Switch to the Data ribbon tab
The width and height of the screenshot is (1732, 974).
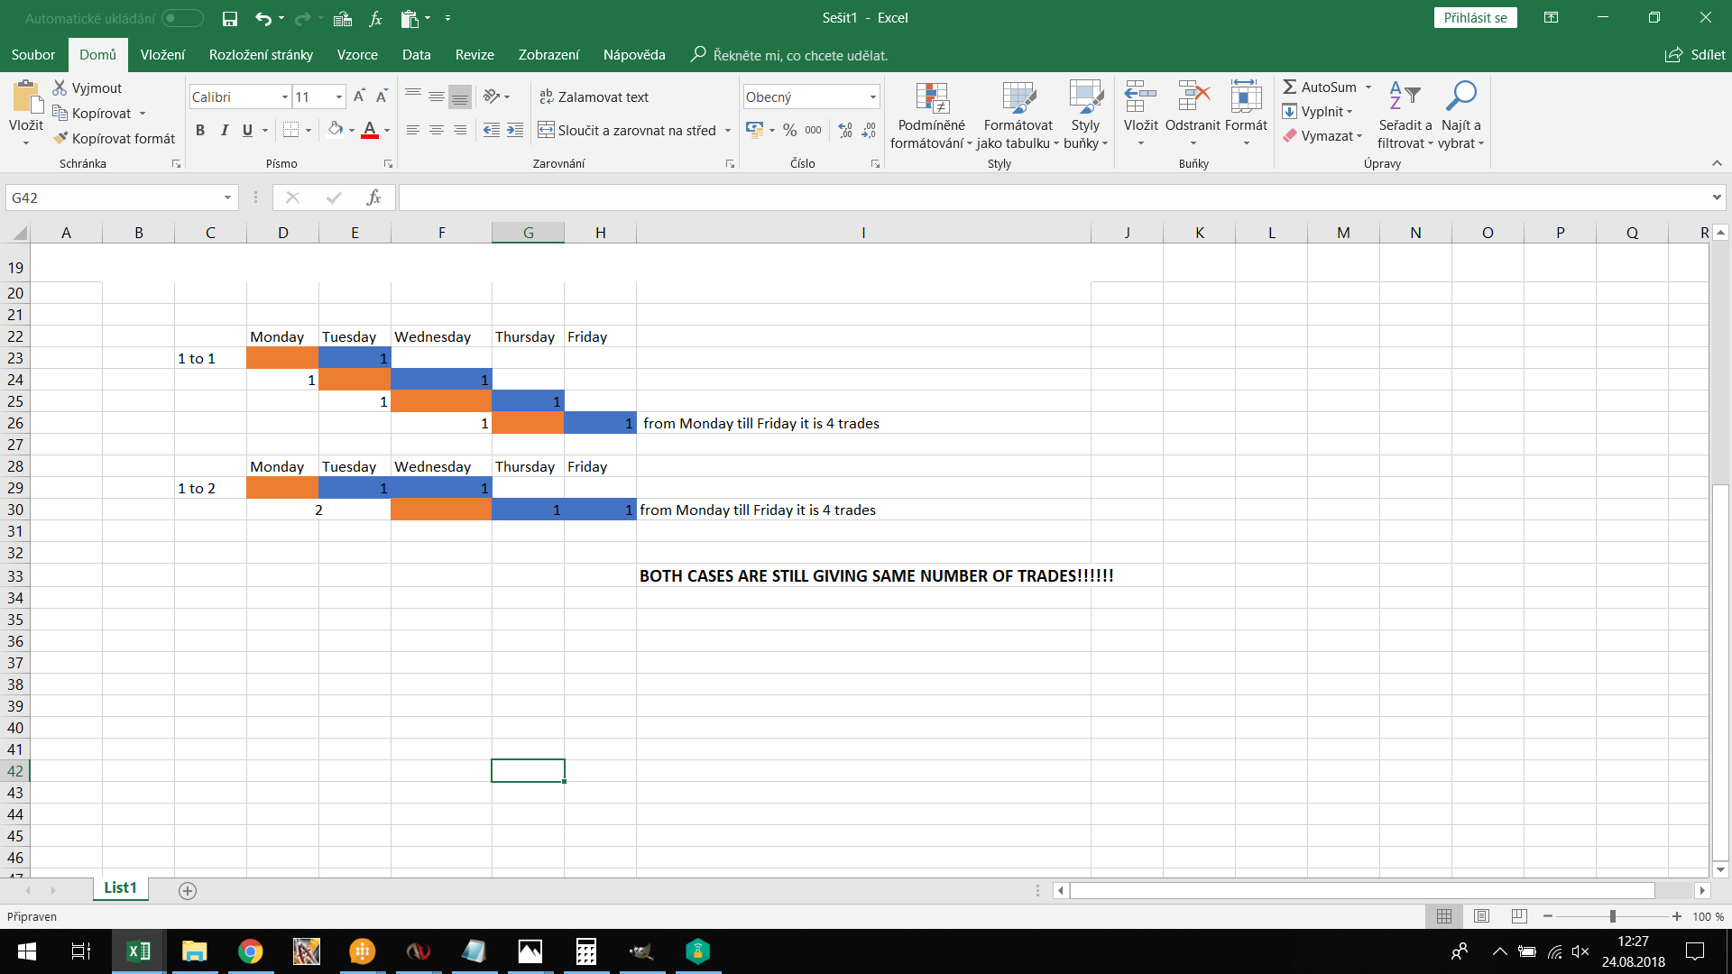pos(416,55)
